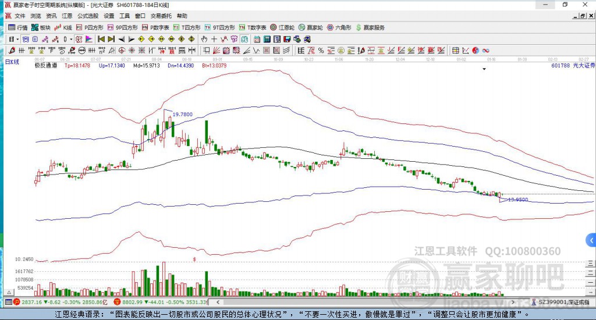The width and height of the screenshot is (596, 320).
Task: Open the T四方形 time square
Action: pyautogui.click(x=187, y=27)
